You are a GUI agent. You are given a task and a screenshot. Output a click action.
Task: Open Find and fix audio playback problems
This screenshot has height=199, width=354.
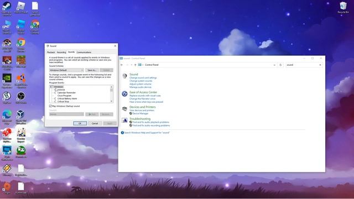[x=150, y=122]
